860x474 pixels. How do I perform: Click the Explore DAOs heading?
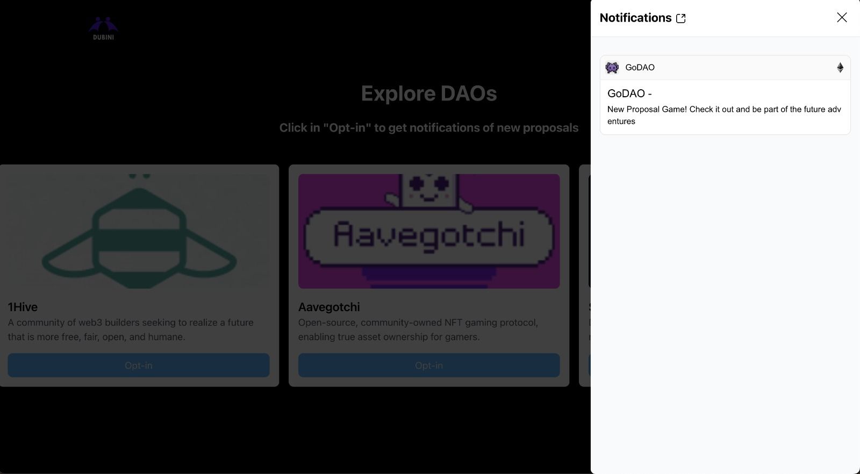pos(429,94)
